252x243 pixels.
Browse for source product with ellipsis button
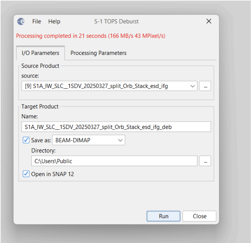205,86
